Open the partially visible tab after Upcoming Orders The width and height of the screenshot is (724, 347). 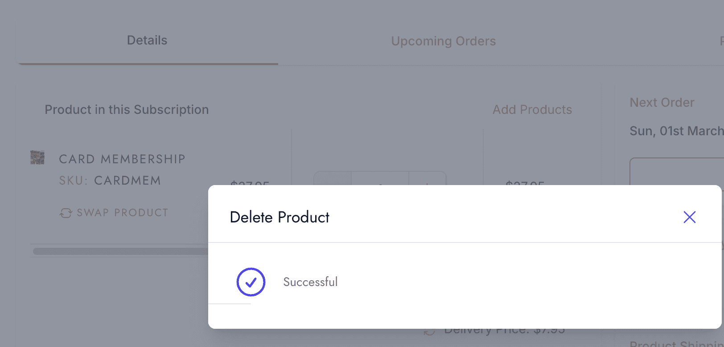tap(721, 41)
